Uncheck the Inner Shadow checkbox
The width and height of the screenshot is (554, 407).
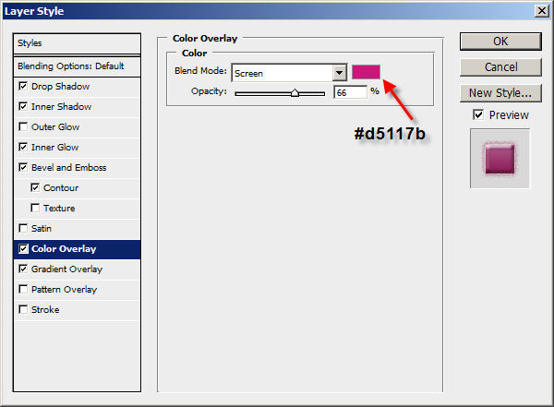click(23, 106)
